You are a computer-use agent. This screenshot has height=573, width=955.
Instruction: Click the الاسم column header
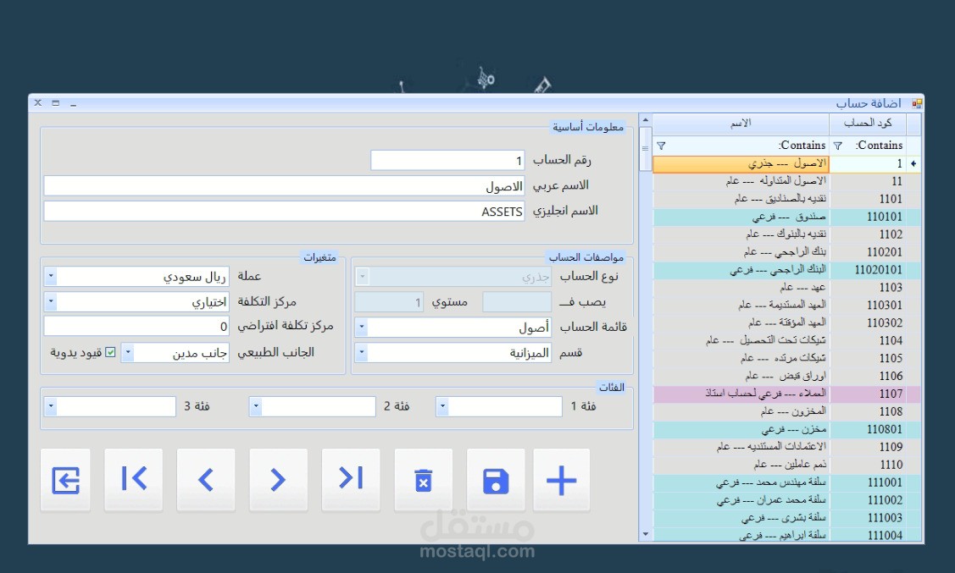tap(741, 124)
